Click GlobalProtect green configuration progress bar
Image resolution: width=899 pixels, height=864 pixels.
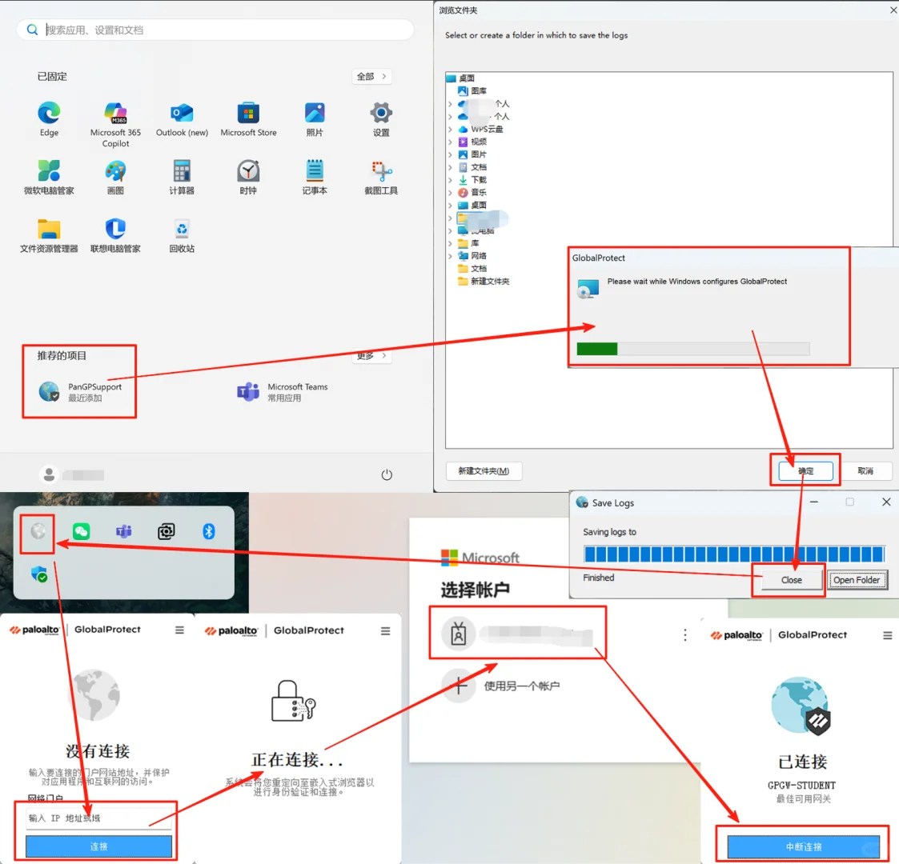click(692, 349)
